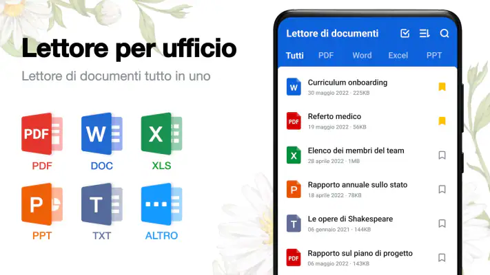Click the green XLS label text
The image size is (490, 275).
pyautogui.click(x=161, y=166)
